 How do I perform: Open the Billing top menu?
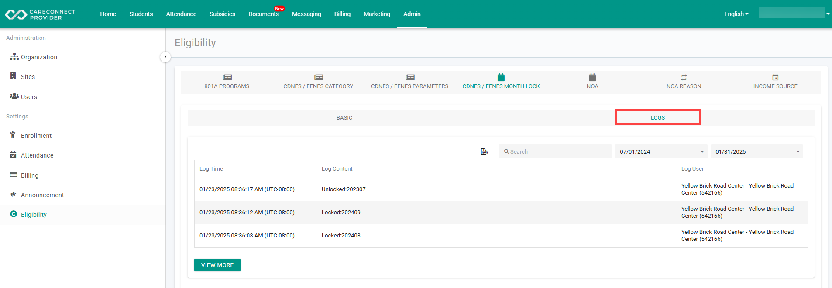[342, 14]
